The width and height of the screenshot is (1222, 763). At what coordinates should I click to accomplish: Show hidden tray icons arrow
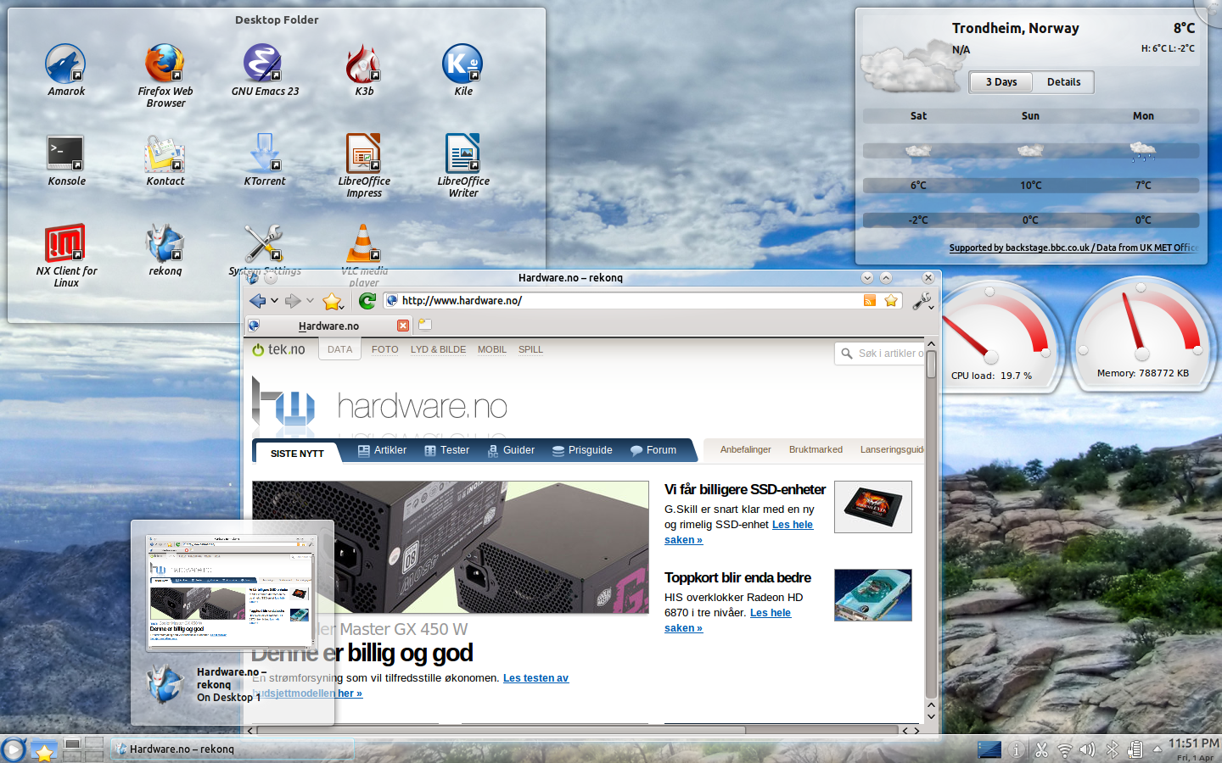[x=1158, y=749]
